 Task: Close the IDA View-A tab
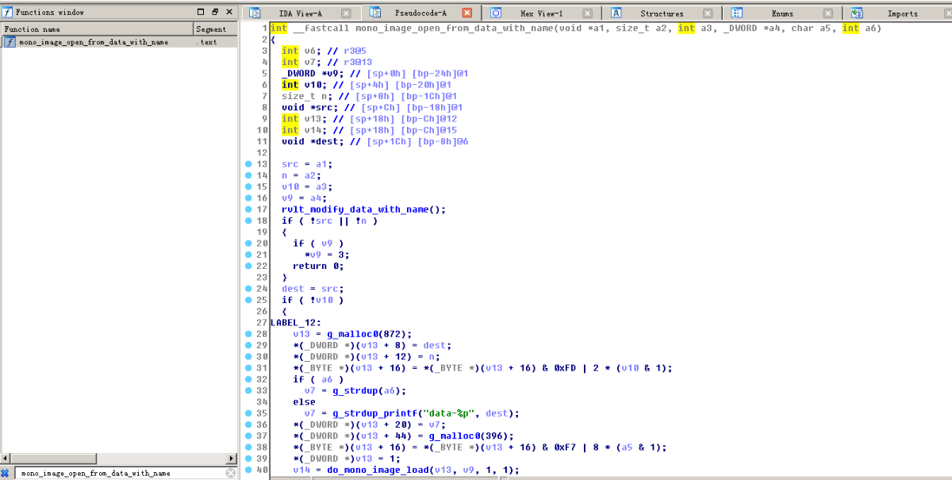point(346,13)
